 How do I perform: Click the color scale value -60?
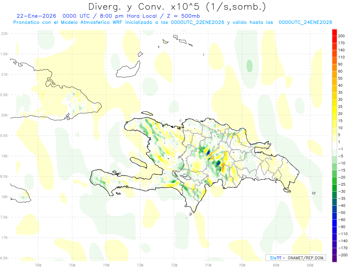[342, 220]
